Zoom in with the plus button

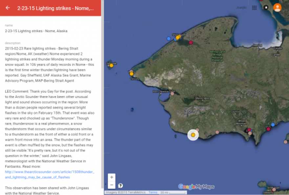[x=112, y=177]
